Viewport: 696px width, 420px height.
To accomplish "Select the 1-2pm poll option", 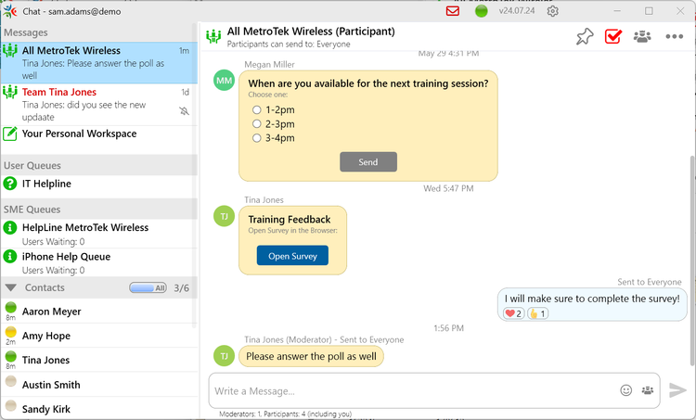I will point(256,109).
